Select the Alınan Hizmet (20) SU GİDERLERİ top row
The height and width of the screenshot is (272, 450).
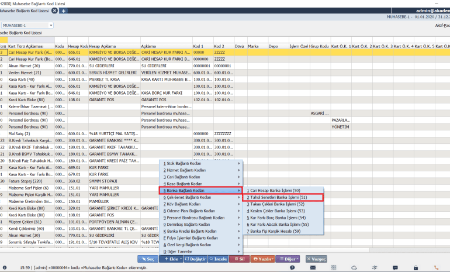[225, 66]
